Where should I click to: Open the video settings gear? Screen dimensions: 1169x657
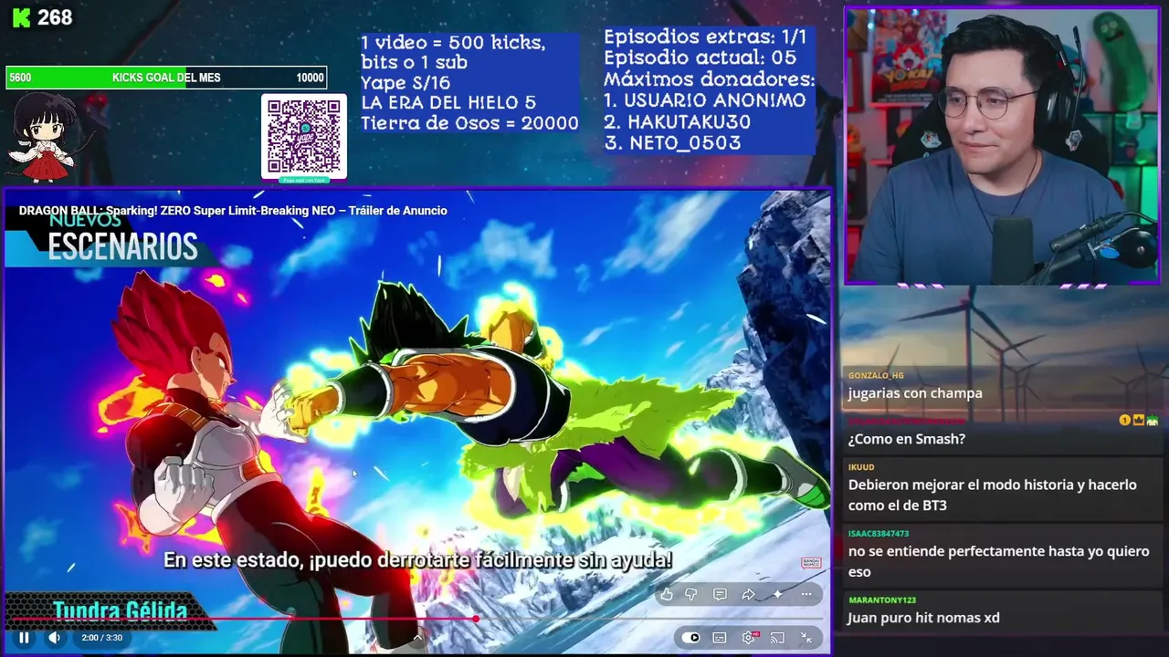point(749,638)
